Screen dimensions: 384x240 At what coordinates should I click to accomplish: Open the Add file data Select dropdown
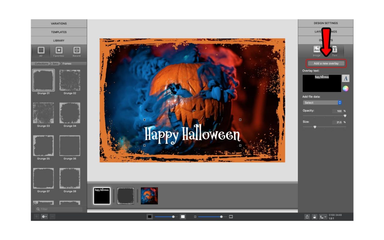tap(322, 103)
